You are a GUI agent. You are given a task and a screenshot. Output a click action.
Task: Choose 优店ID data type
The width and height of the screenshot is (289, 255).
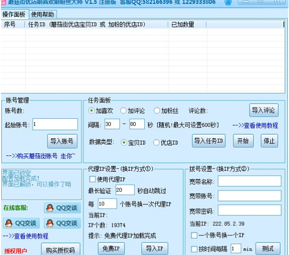point(166,143)
